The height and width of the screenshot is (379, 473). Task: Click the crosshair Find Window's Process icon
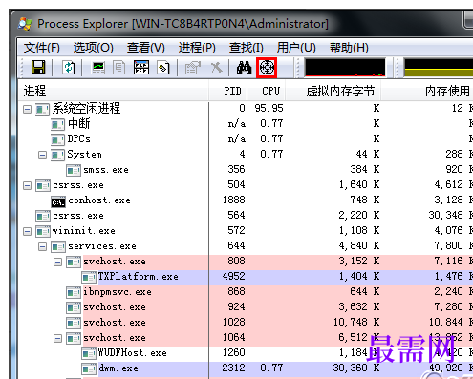point(267,68)
